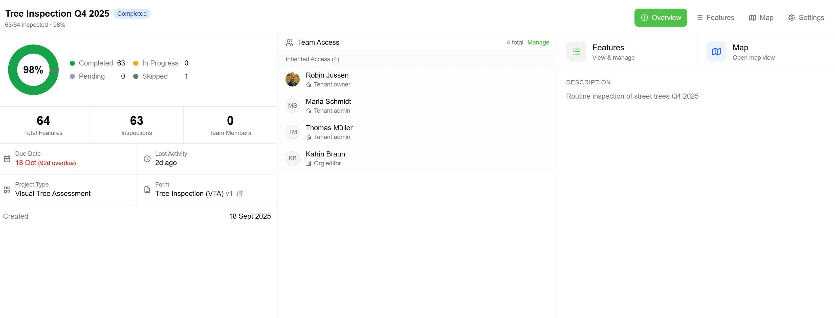Screen dimensions: 835x318
Task: Click the Last Activity clock icon
Action: click(147, 158)
